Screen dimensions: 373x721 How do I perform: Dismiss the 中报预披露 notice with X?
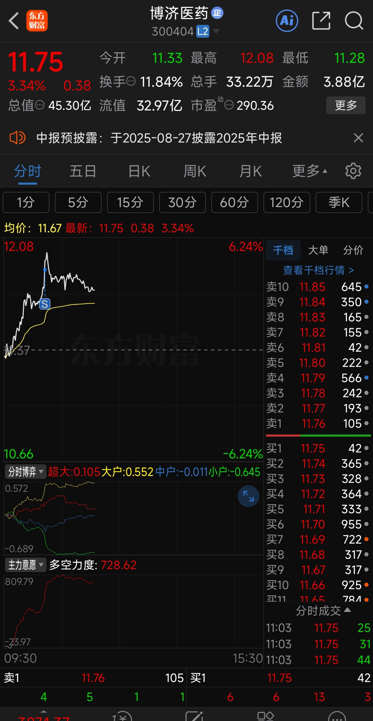click(x=358, y=138)
